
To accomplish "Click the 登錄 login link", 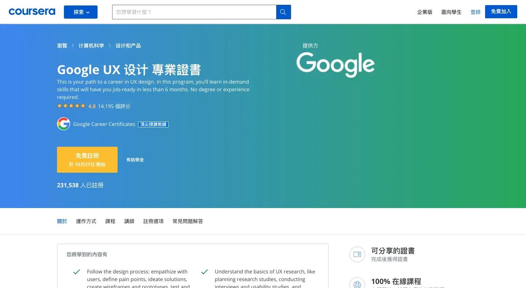I will pyautogui.click(x=476, y=12).
